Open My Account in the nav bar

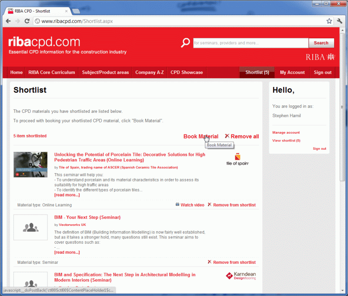[x=292, y=72]
